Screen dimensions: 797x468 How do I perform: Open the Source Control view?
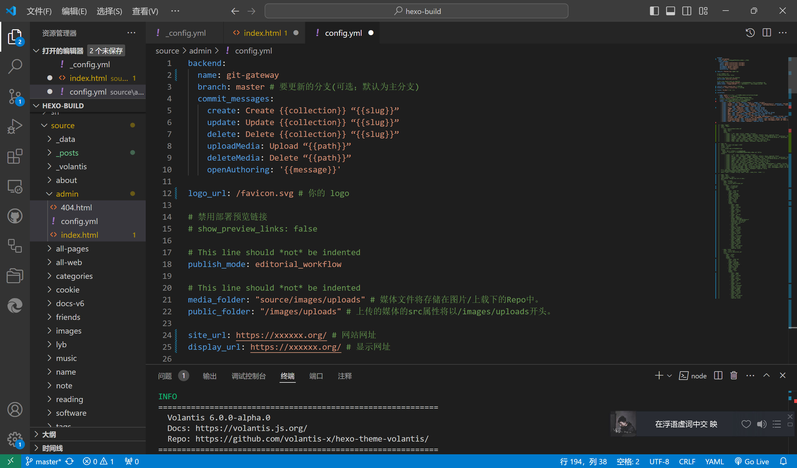15,96
